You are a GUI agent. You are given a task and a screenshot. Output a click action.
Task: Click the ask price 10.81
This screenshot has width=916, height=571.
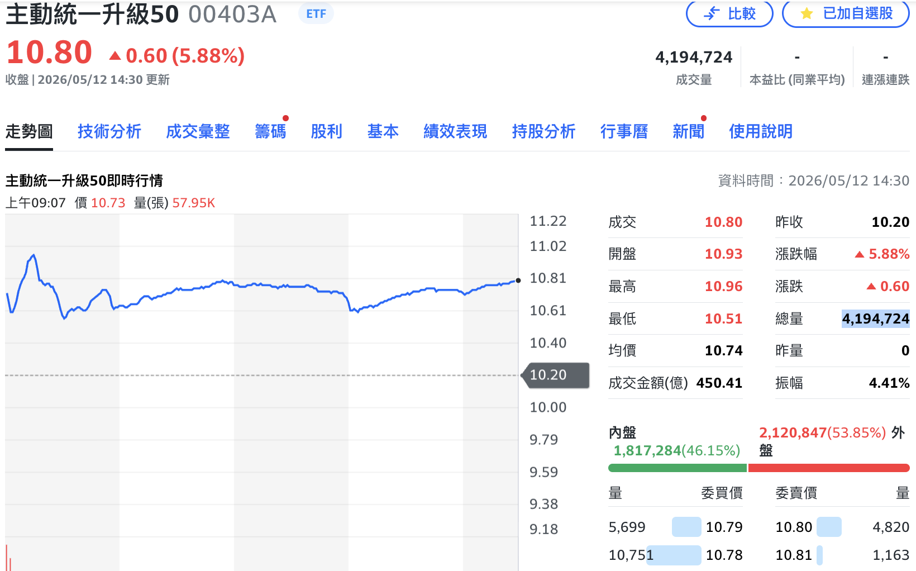pyautogui.click(x=794, y=555)
